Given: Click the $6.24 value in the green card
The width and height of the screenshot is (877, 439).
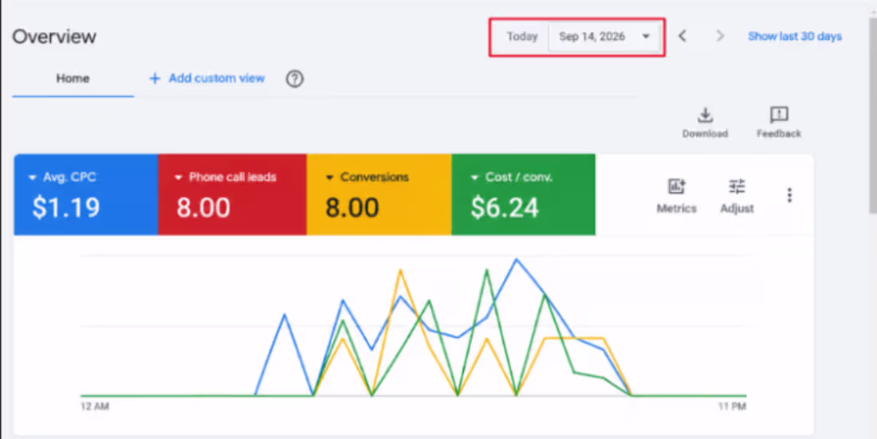Looking at the screenshot, I should [505, 207].
